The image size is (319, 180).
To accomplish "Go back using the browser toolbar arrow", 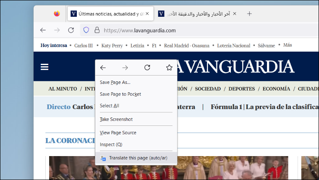I will pyautogui.click(x=43, y=30).
